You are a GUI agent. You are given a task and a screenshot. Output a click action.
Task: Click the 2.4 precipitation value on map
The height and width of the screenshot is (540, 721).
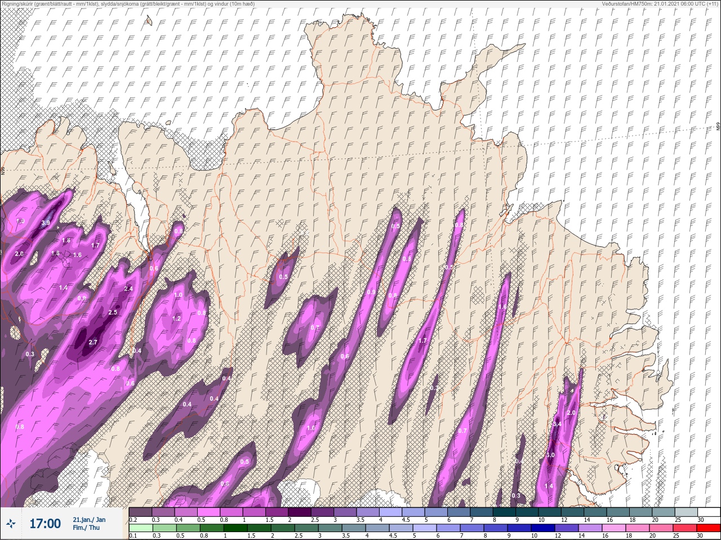click(128, 289)
